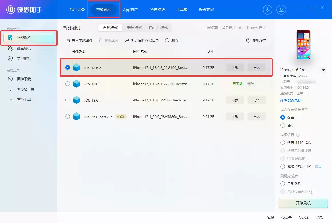Click help icon next to 高级设置
The height and width of the screenshot is (223, 332).
(x=298, y=135)
